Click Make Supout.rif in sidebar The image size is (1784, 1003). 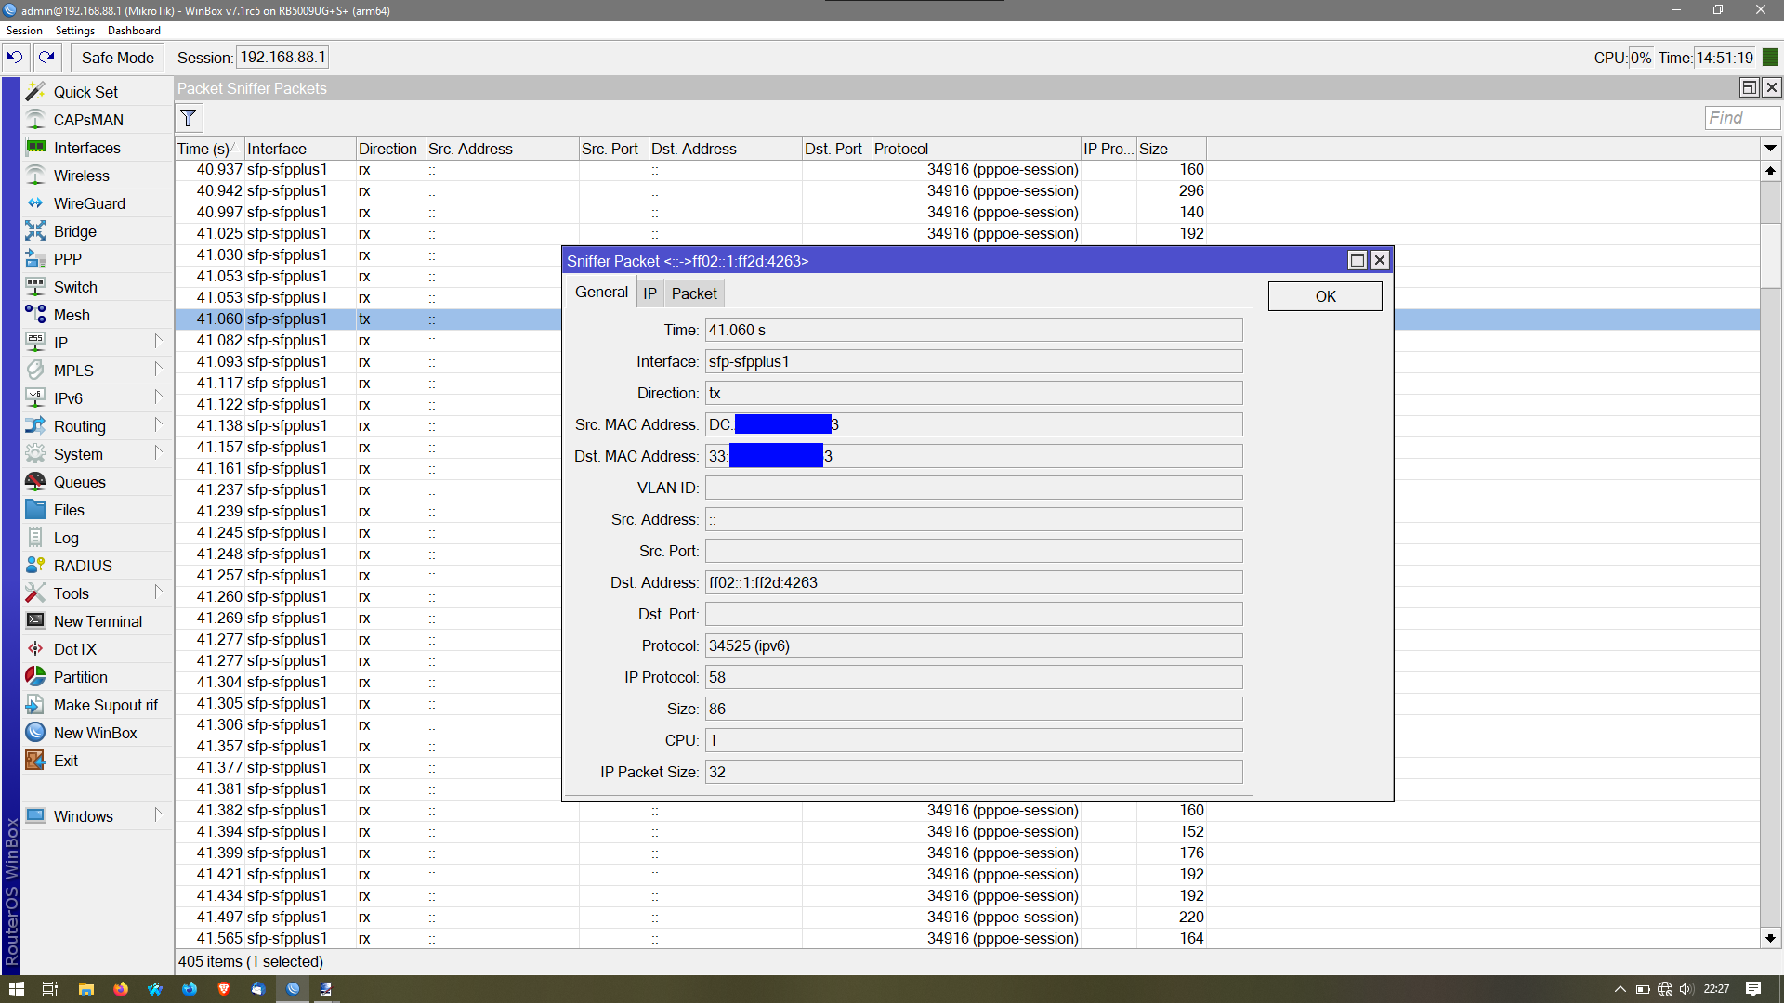pos(105,705)
